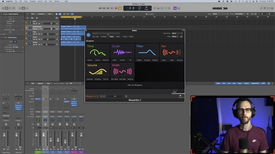Toggle the yellow Cycle mode button
The image size is (275, 154).
pyautogui.click(x=120, y=8)
